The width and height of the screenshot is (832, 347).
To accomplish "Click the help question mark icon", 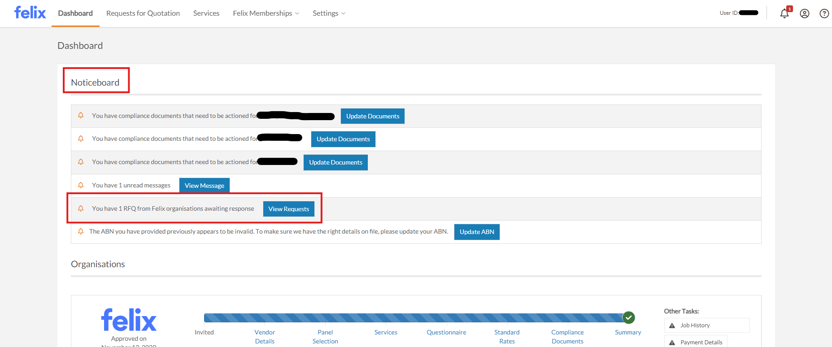I will click(x=824, y=13).
